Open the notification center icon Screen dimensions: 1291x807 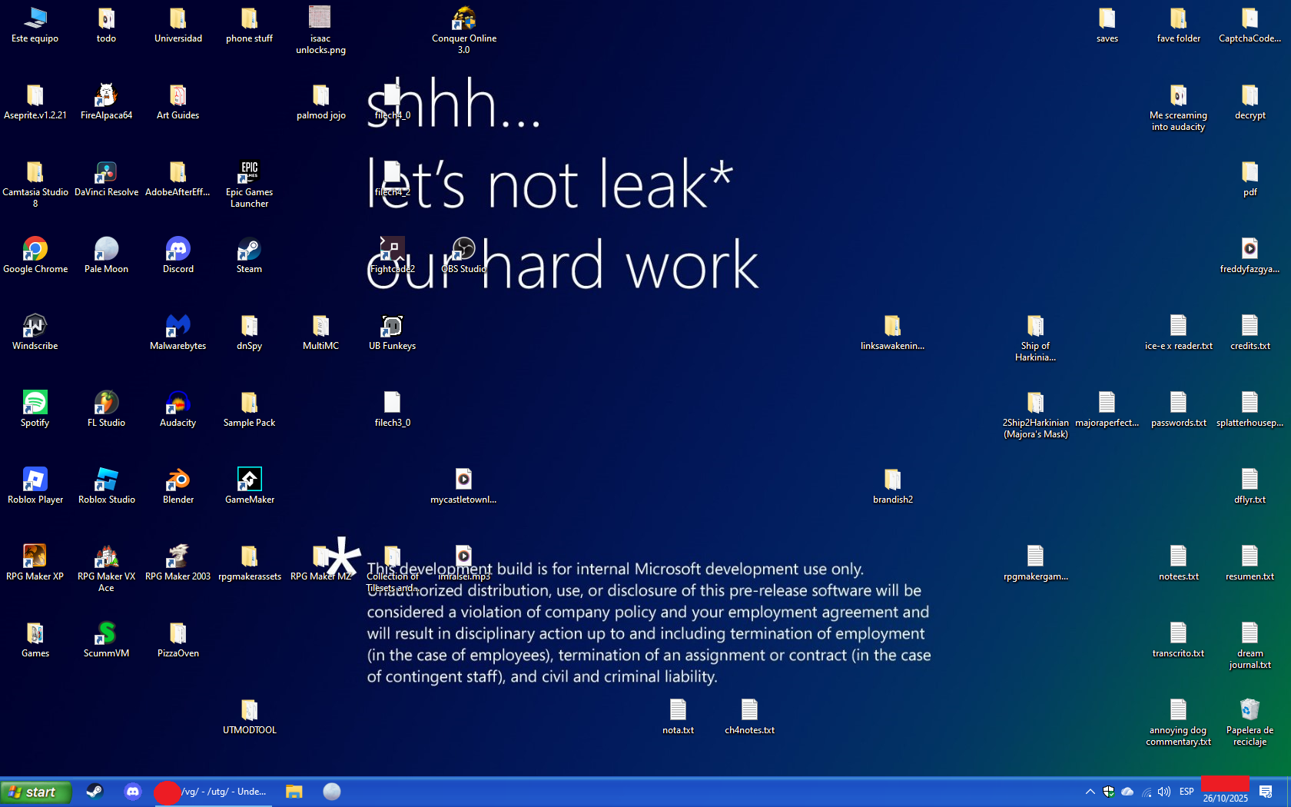tap(1266, 792)
